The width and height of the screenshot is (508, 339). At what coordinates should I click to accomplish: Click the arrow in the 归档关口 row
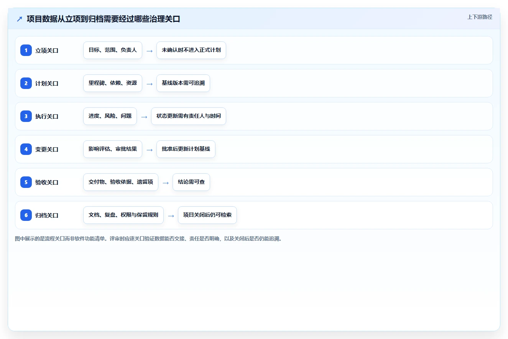click(x=171, y=216)
